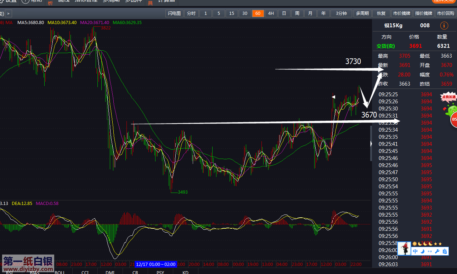
Task: Select the 3分钟 period option
Action: tap(341, 13)
